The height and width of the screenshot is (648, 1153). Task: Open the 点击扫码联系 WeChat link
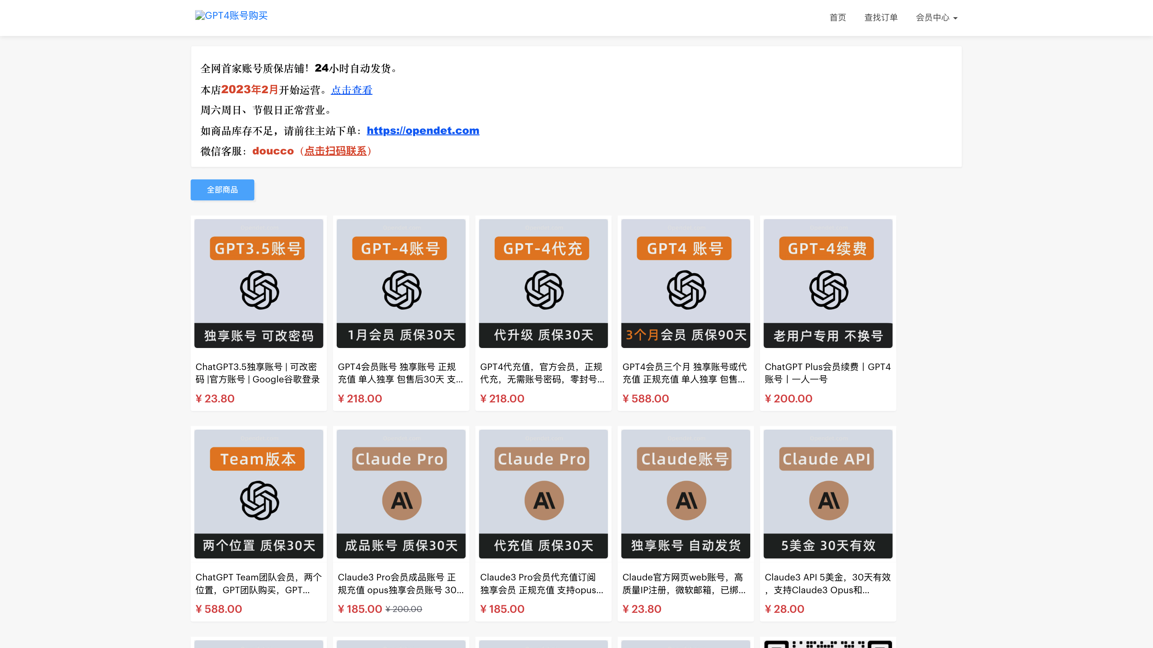point(335,151)
